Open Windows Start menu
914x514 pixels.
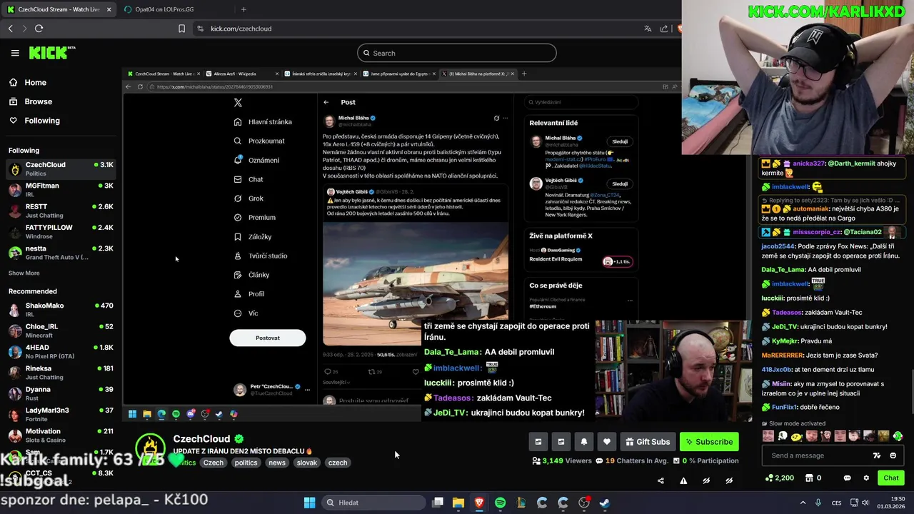(309, 503)
